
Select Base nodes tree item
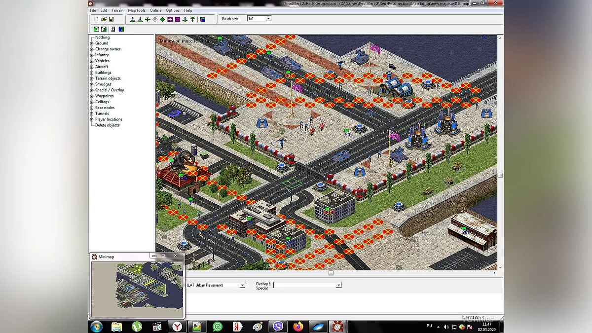click(x=105, y=108)
